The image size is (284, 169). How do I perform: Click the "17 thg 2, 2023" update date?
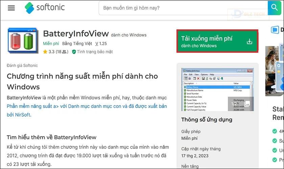click(195, 156)
